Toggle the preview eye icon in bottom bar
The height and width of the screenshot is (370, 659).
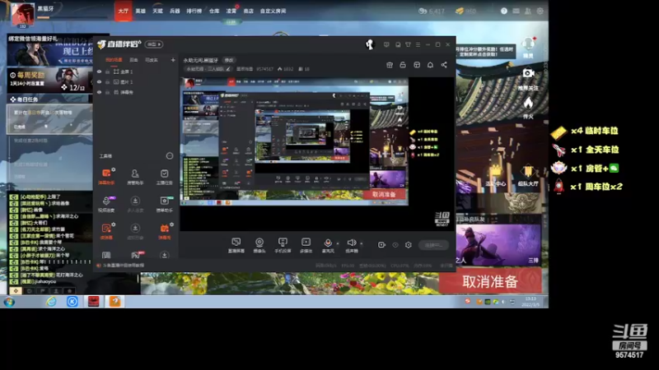(x=395, y=244)
